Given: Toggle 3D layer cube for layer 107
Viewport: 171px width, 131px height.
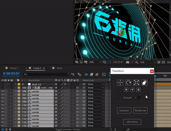Looking at the screenshot, I should [x=78, y=95].
